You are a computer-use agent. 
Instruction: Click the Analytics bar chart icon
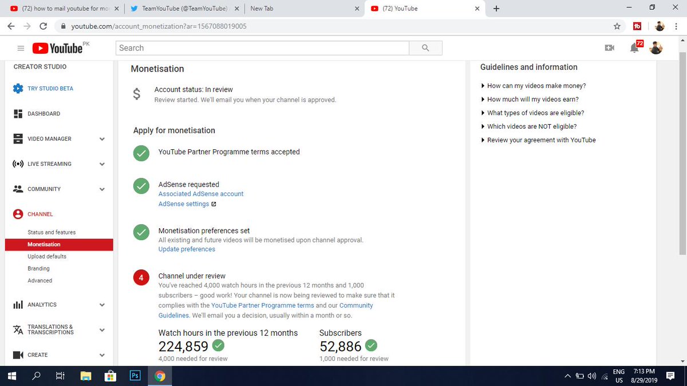18,305
